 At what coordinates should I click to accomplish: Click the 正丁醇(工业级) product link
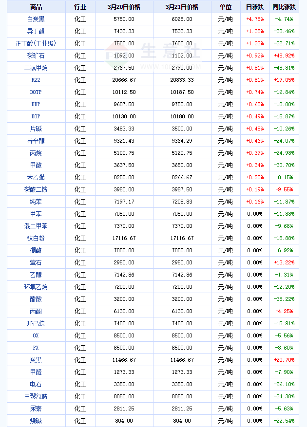[x=36, y=43]
